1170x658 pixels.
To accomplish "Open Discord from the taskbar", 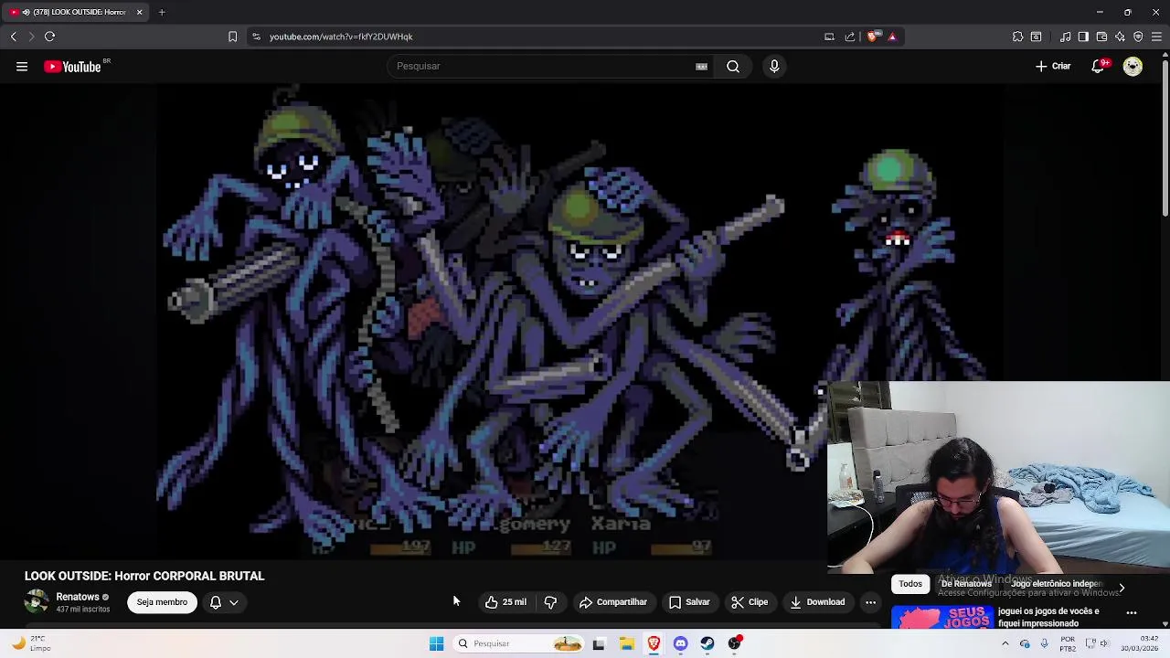I will (680, 643).
